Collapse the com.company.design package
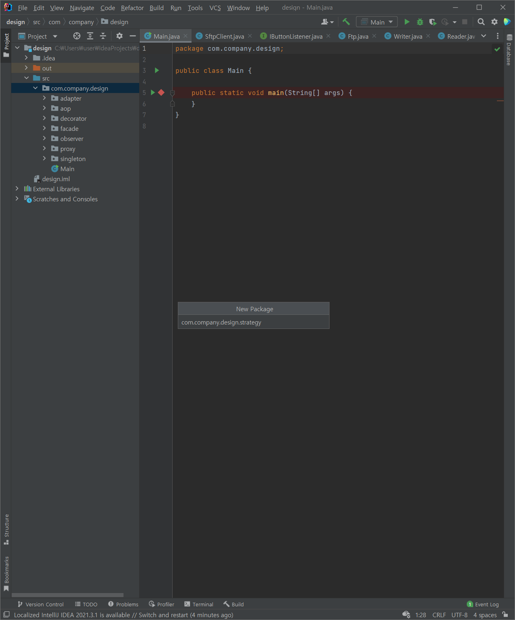The image size is (515, 620). pos(35,88)
